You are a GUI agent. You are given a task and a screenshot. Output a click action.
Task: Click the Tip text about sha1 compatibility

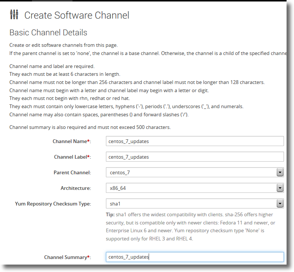point(190,226)
